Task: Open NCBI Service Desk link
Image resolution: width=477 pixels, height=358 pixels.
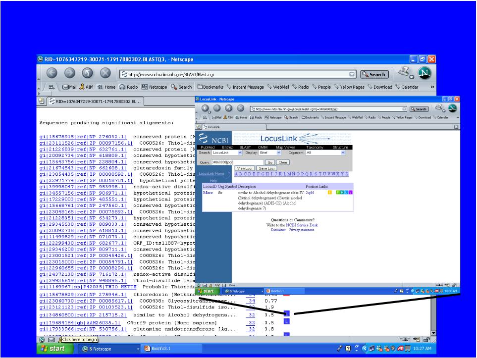Action: coord(302,225)
